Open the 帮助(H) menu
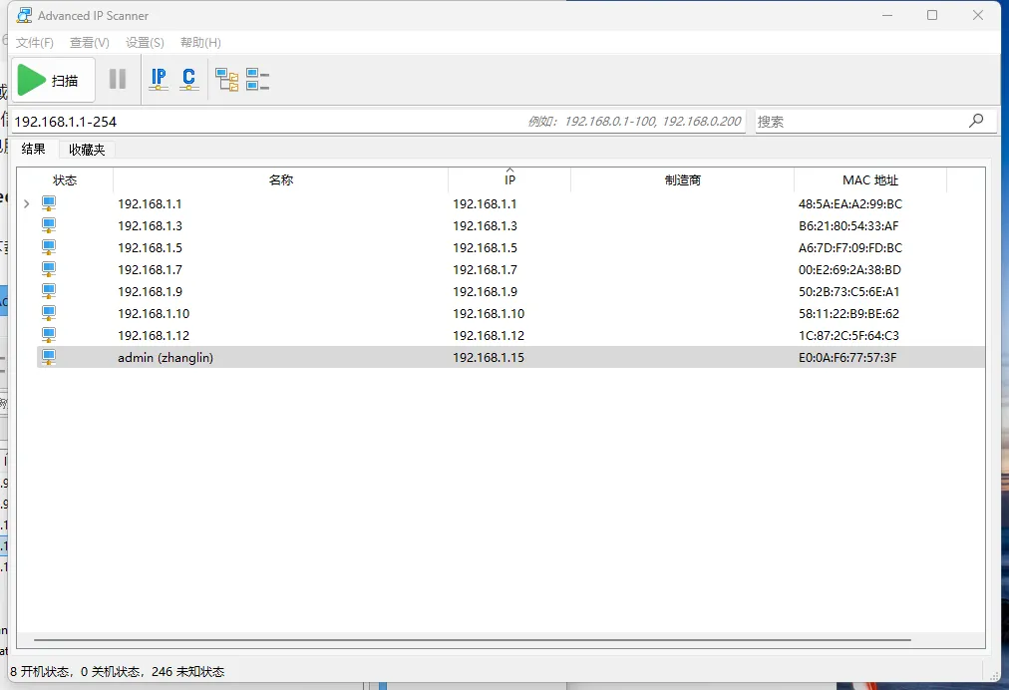1009x690 pixels. tap(200, 43)
